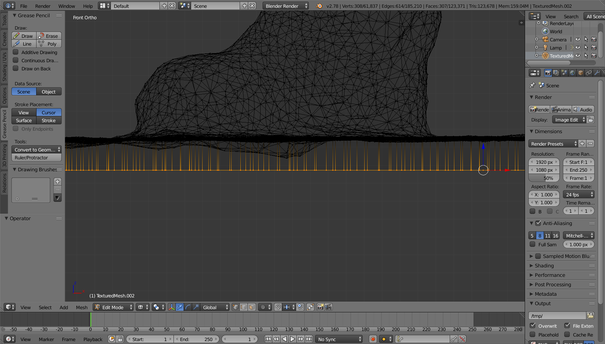Image resolution: width=605 pixels, height=344 pixels.
Task: Toggle the File Extensions checkbox
Action: click(567, 325)
